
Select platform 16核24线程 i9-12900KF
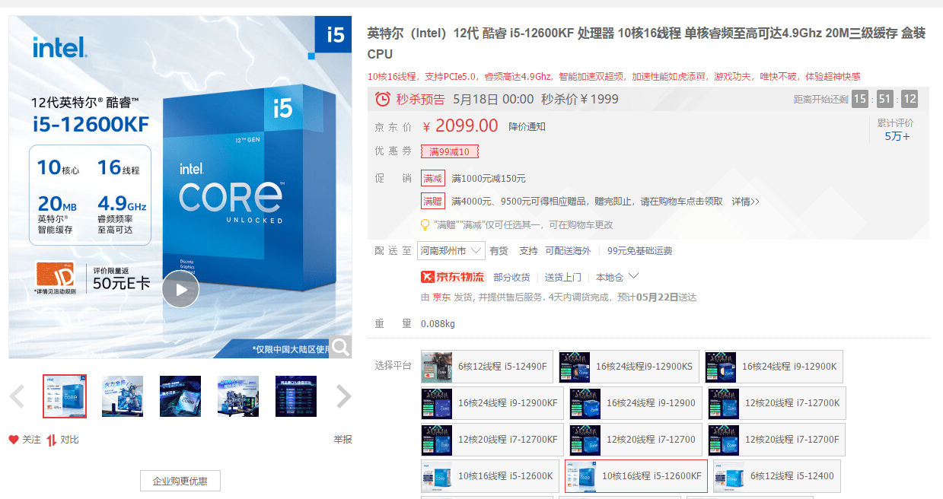click(492, 403)
